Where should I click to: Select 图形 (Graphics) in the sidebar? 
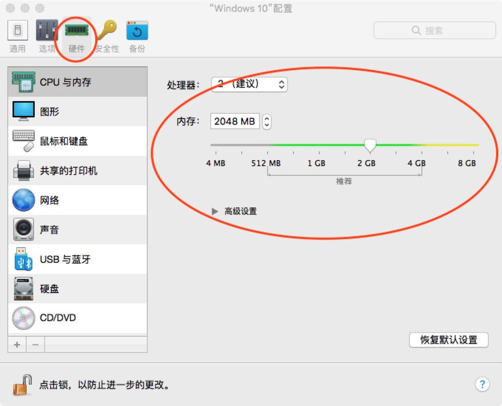click(x=77, y=111)
